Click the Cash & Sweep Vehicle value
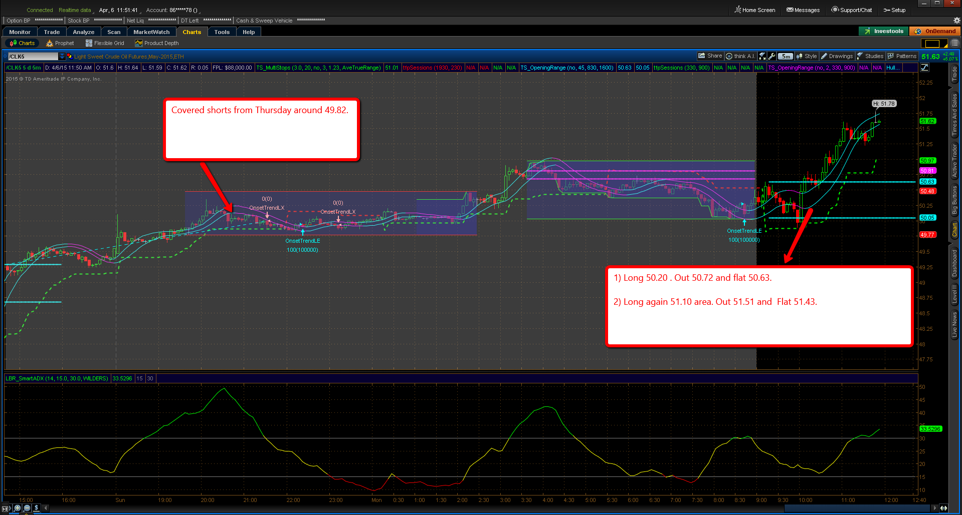 tap(311, 21)
